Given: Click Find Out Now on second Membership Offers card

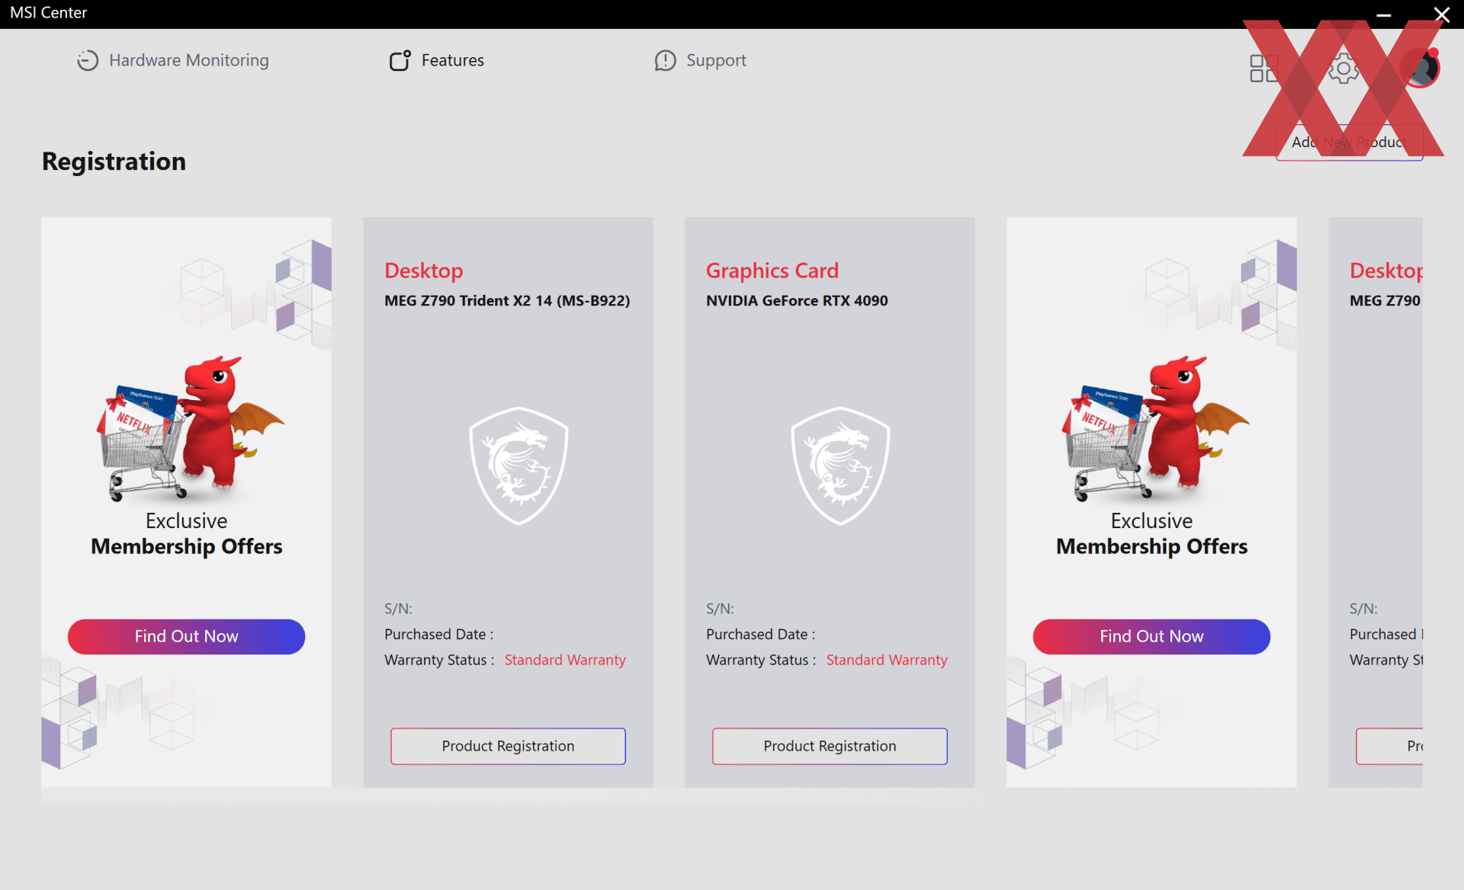Looking at the screenshot, I should point(1151,636).
